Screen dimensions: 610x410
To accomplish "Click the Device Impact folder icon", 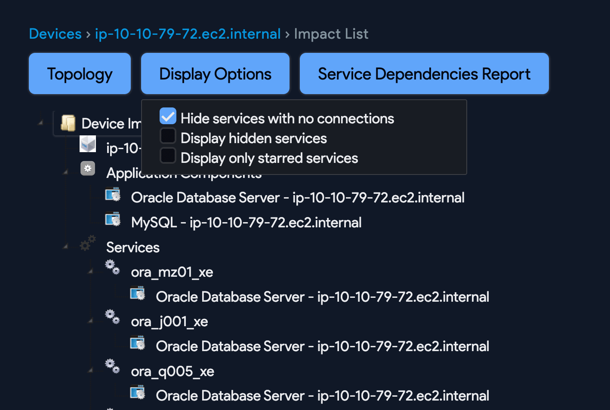I will click(69, 123).
